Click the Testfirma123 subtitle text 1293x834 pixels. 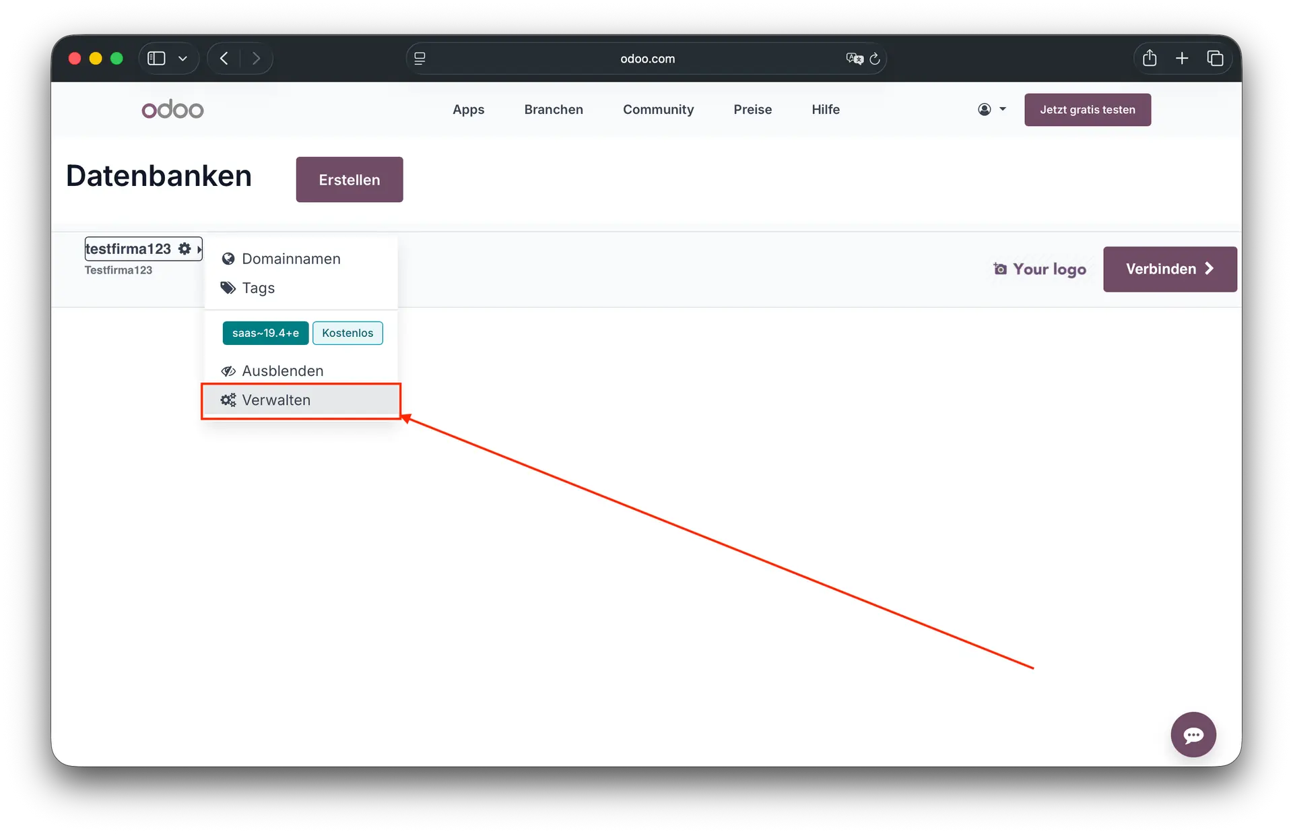[x=119, y=270]
